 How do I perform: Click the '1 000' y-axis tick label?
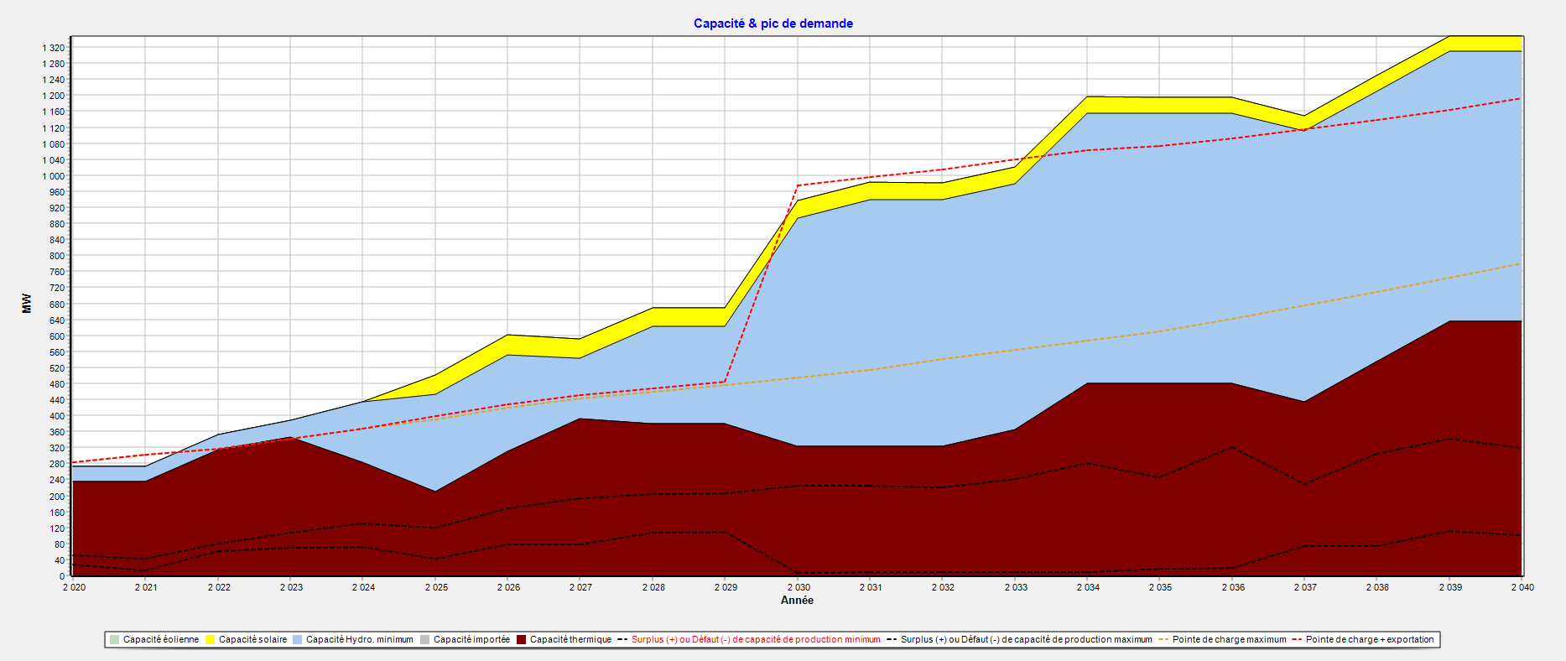53,176
